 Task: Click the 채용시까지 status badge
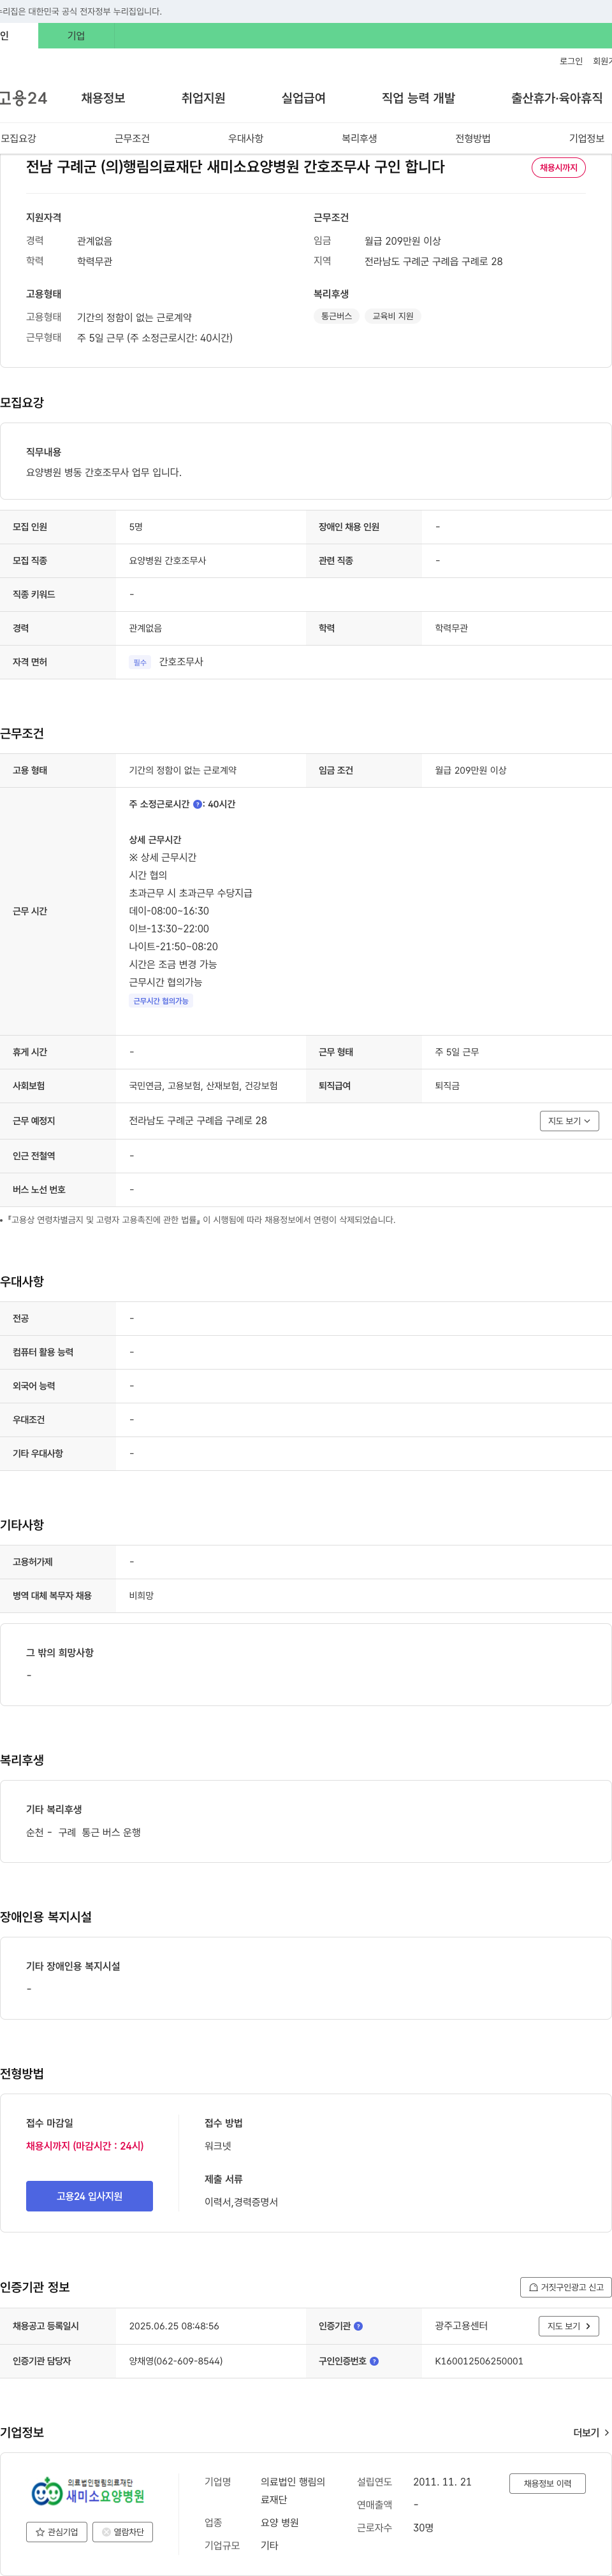point(558,167)
